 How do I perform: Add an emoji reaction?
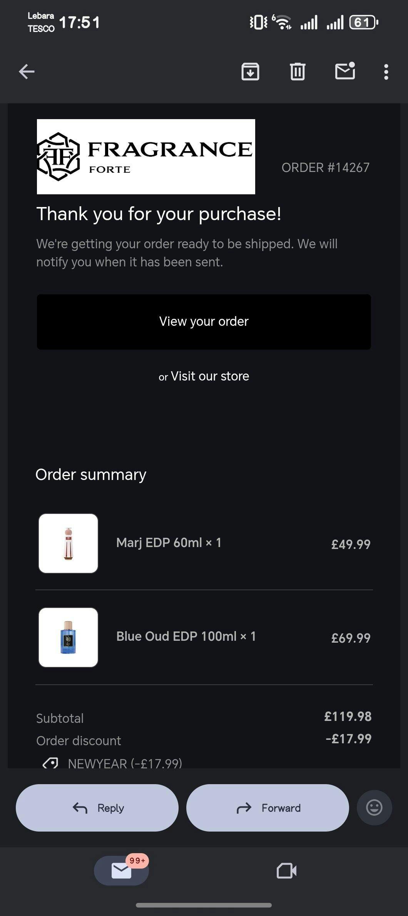374,807
